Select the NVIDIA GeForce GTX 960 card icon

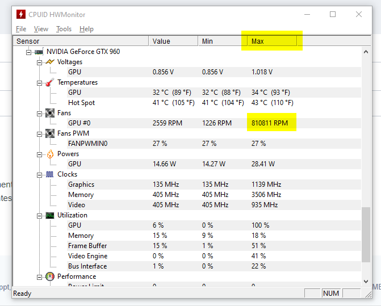[39, 52]
